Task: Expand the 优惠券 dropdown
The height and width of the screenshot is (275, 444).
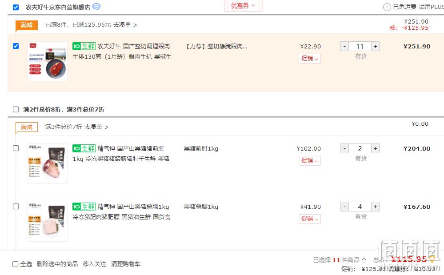Action: coord(243,5)
